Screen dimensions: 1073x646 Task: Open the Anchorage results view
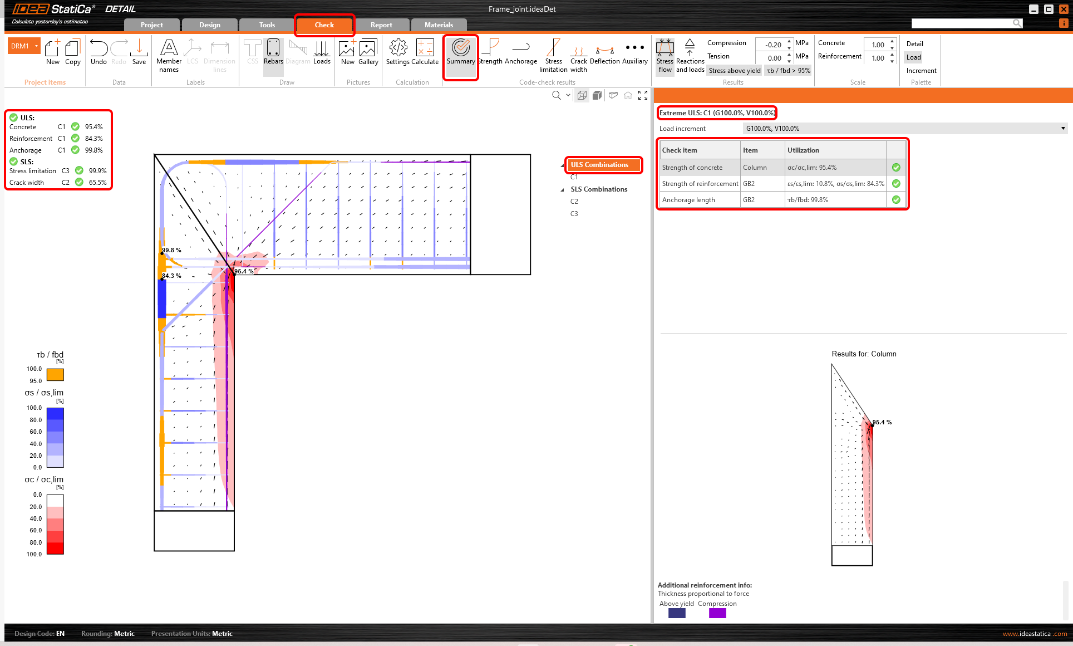(x=521, y=53)
